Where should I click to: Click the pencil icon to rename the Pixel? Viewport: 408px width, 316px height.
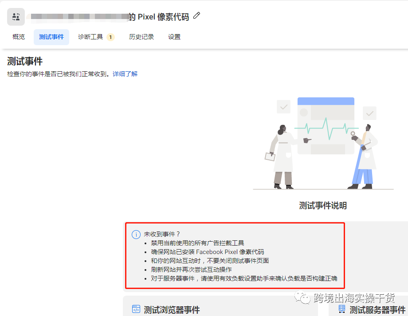196,15
